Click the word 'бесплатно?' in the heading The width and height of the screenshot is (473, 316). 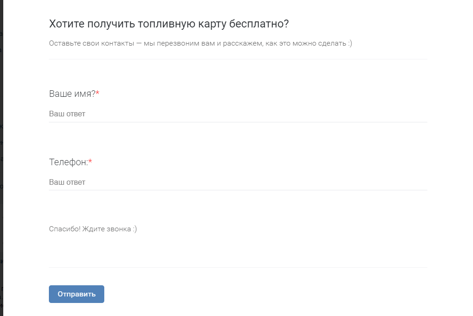click(x=259, y=23)
